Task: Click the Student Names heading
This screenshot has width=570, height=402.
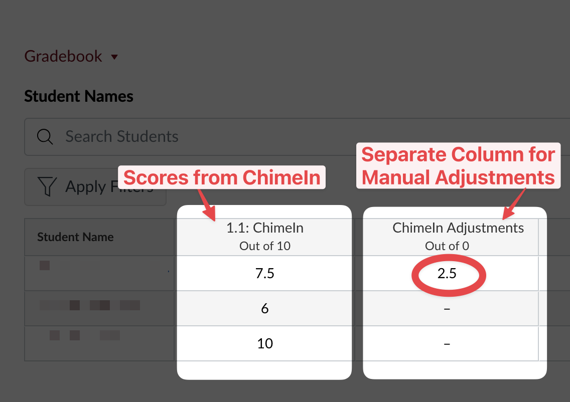Action: click(x=78, y=96)
